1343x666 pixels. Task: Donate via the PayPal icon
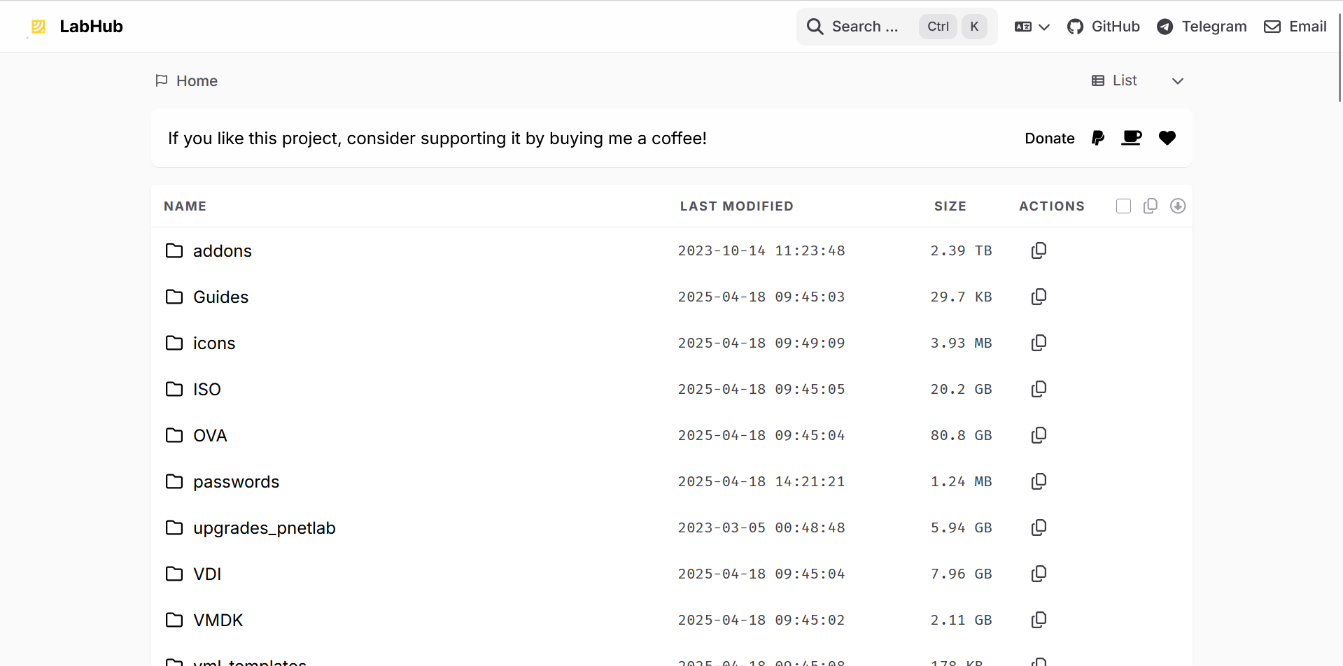coord(1097,138)
